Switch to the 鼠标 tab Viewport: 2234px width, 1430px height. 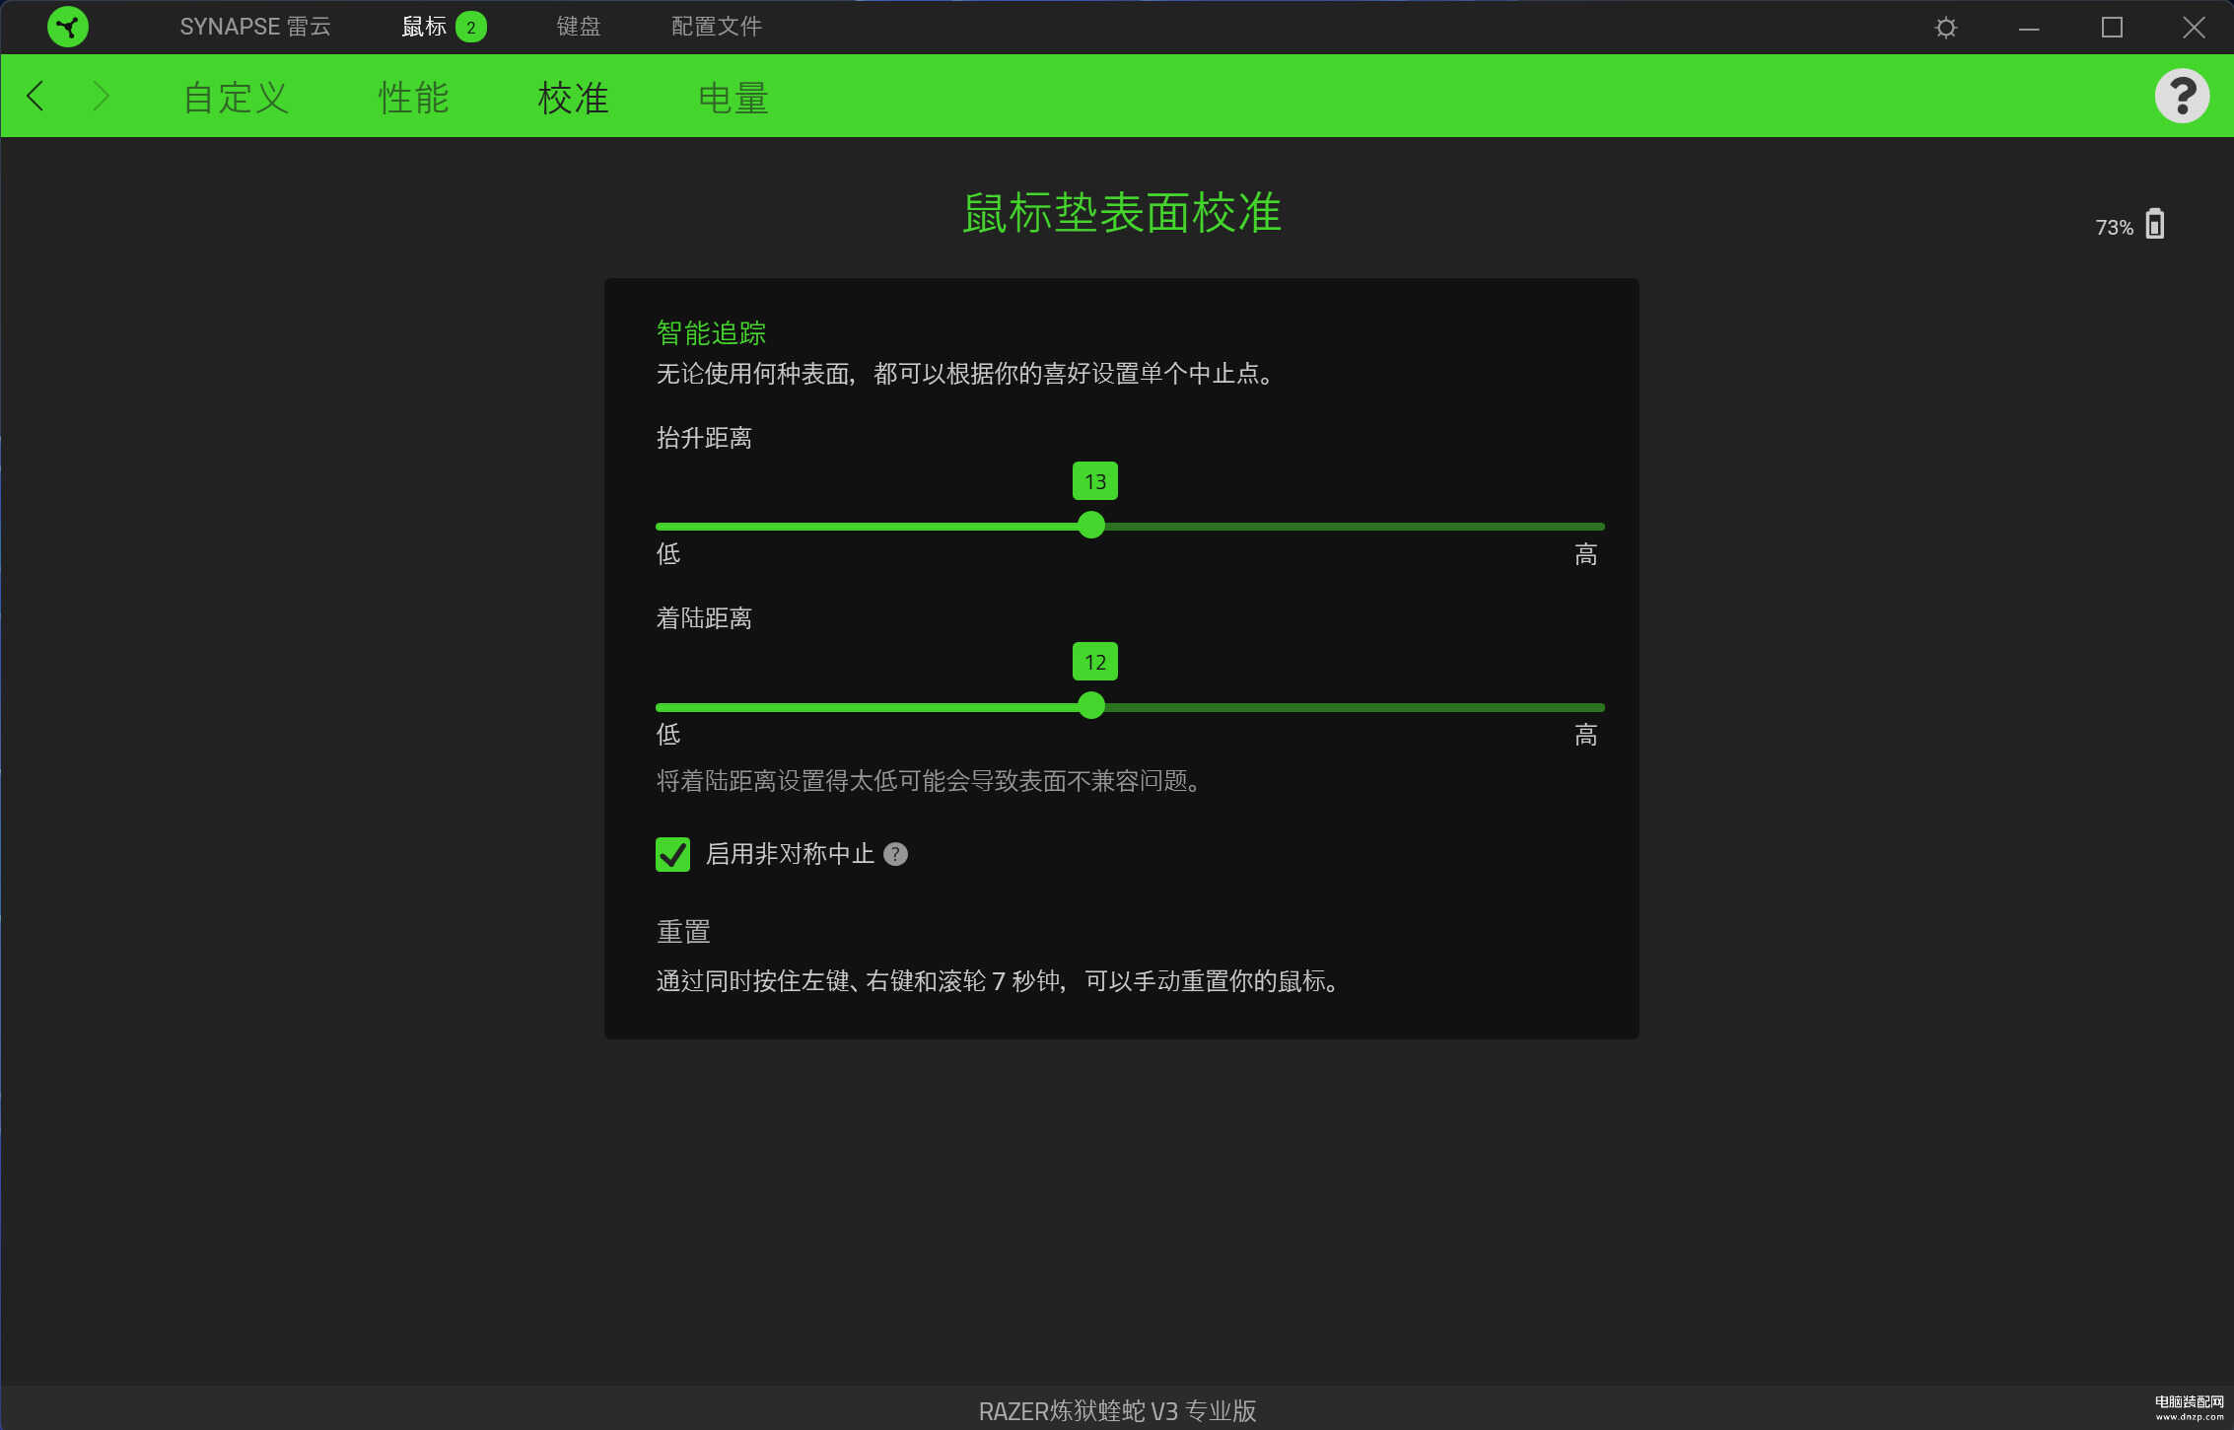point(424,27)
